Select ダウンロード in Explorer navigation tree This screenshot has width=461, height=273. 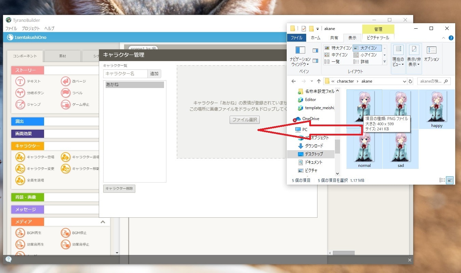310,146
